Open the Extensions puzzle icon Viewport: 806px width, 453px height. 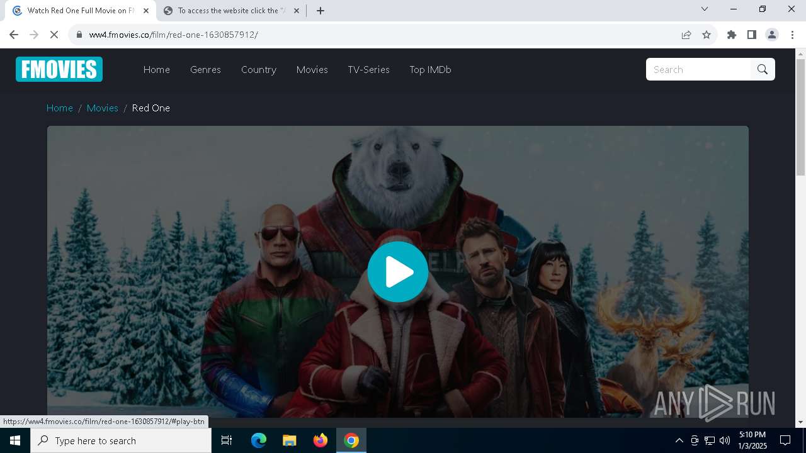click(x=732, y=35)
